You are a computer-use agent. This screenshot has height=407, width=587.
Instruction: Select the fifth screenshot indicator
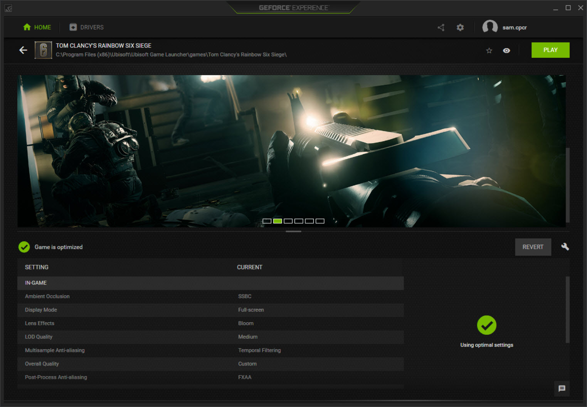(x=309, y=221)
